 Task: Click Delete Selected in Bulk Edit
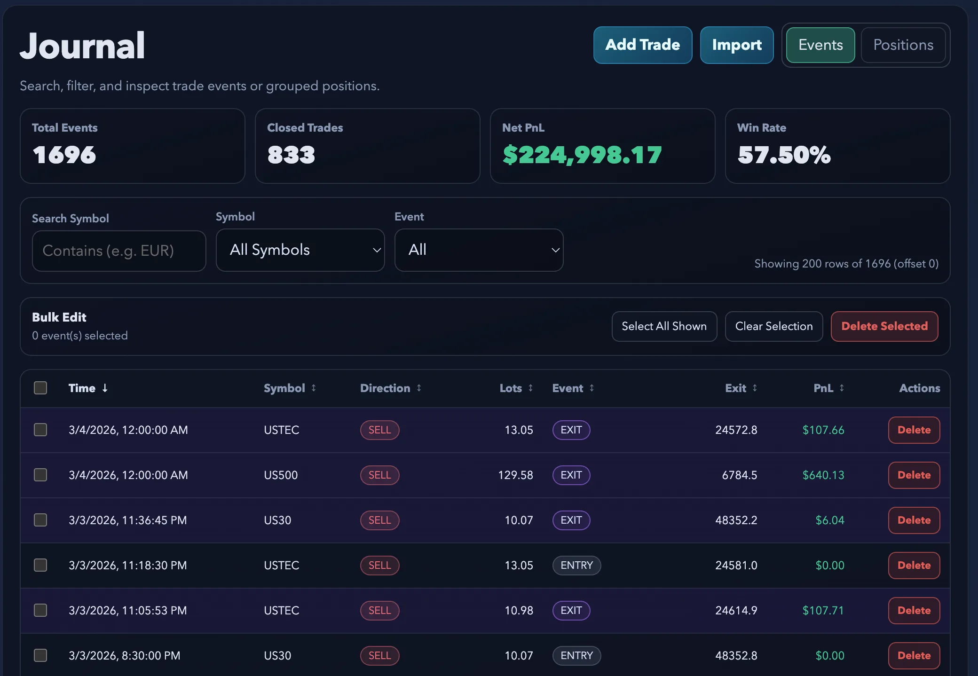click(884, 326)
